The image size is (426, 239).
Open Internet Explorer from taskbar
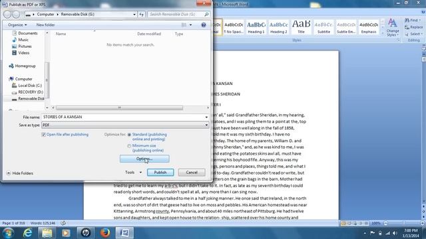click(x=27, y=233)
